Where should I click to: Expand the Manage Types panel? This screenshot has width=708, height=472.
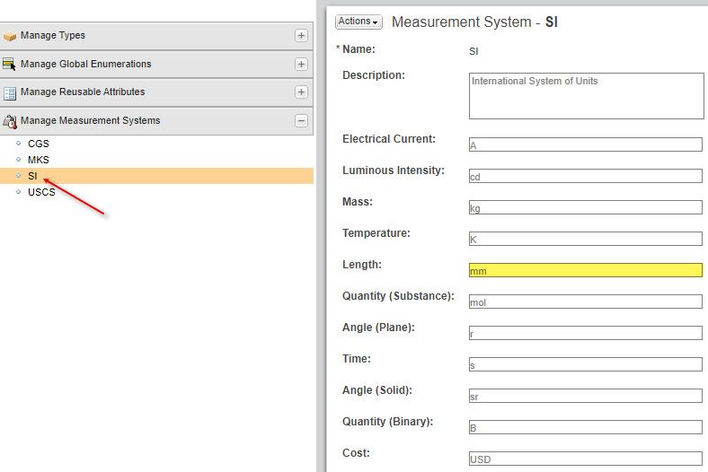pos(301,36)
